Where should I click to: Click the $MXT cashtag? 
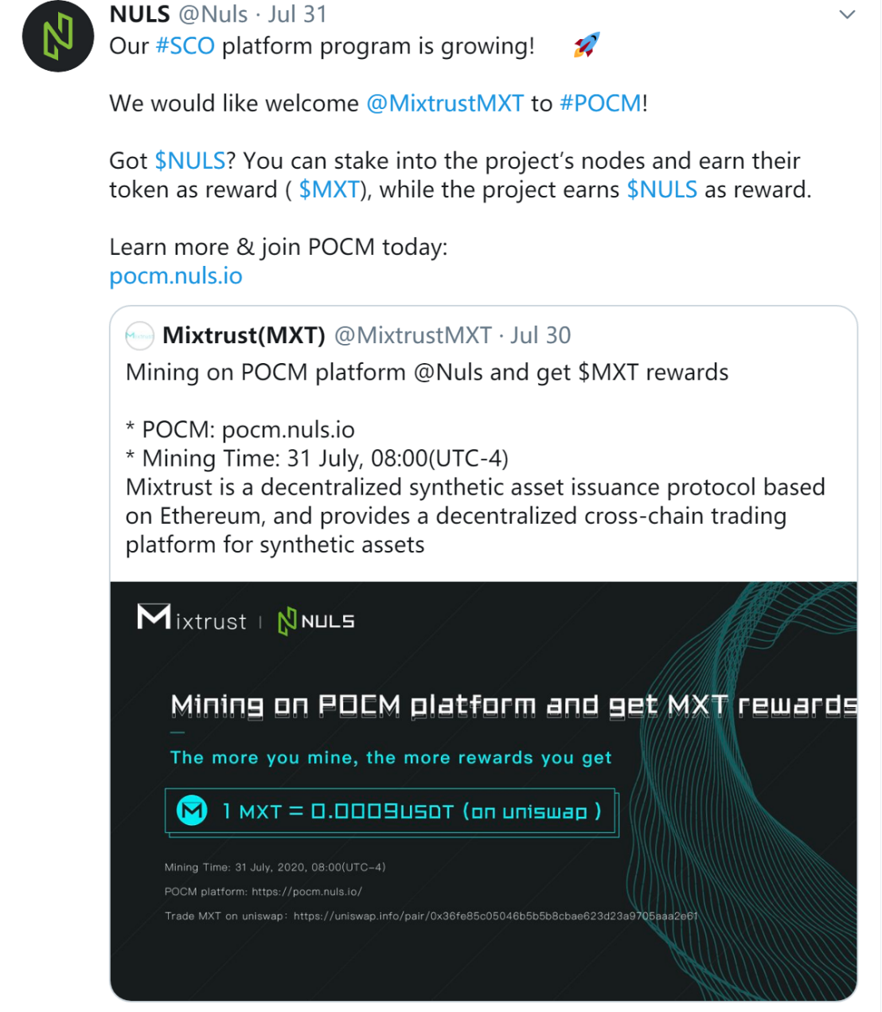(330, 190)
